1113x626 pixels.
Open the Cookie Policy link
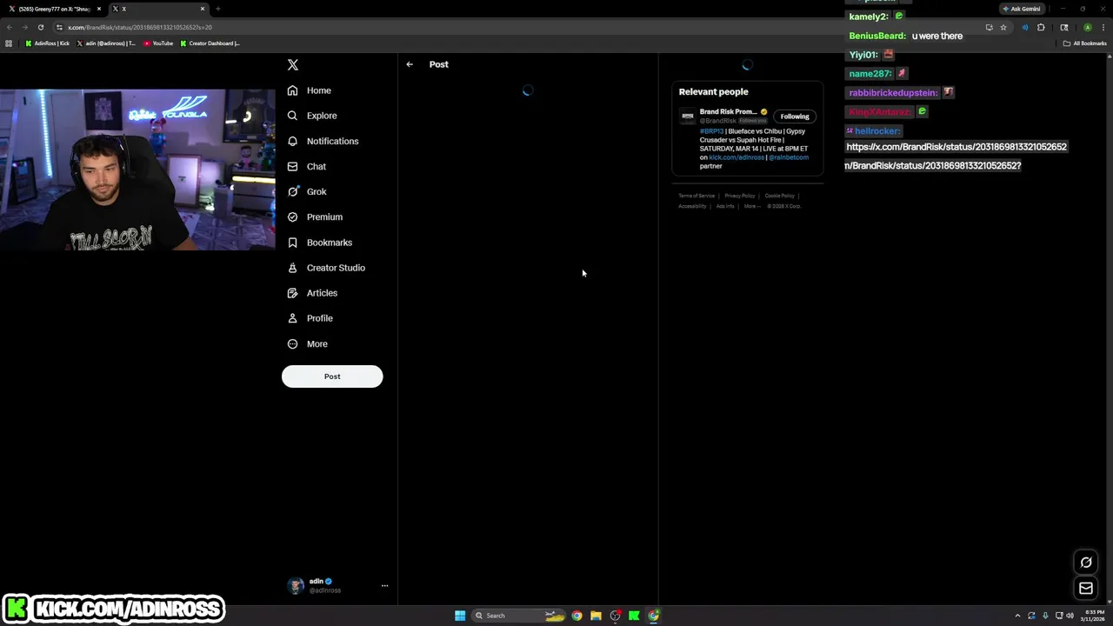pyautogui.click(x=780, y=196)
